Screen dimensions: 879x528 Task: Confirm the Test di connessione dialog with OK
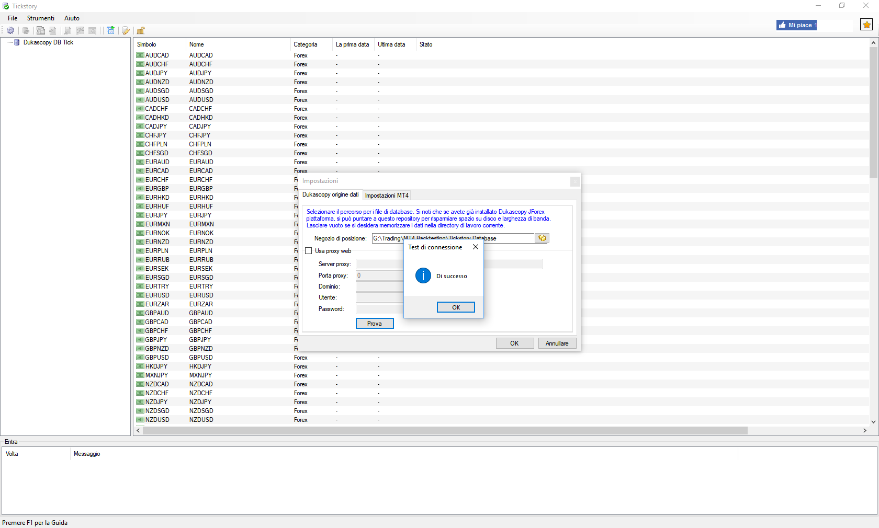(456, 307)
